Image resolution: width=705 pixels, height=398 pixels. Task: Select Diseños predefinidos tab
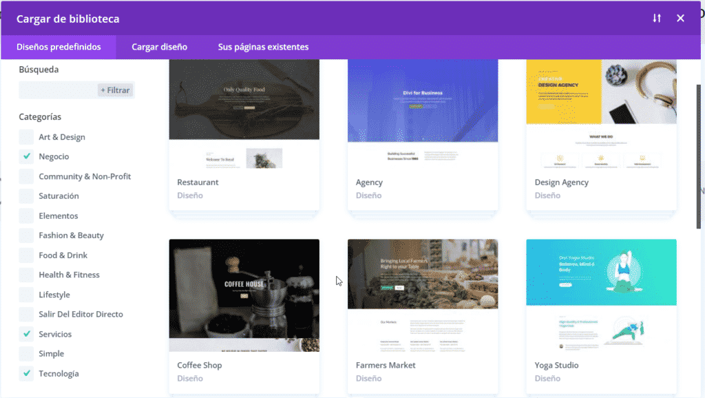[59, 47]
